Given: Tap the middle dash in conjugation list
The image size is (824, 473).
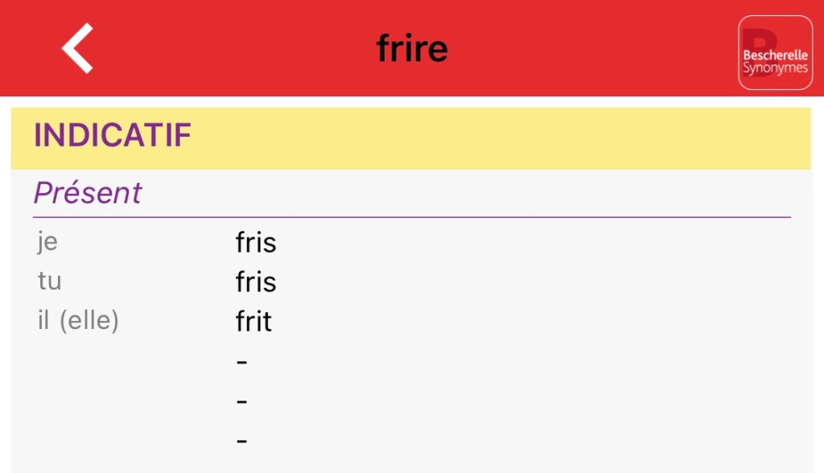Looking at the screenshot, I should (242, 401).
